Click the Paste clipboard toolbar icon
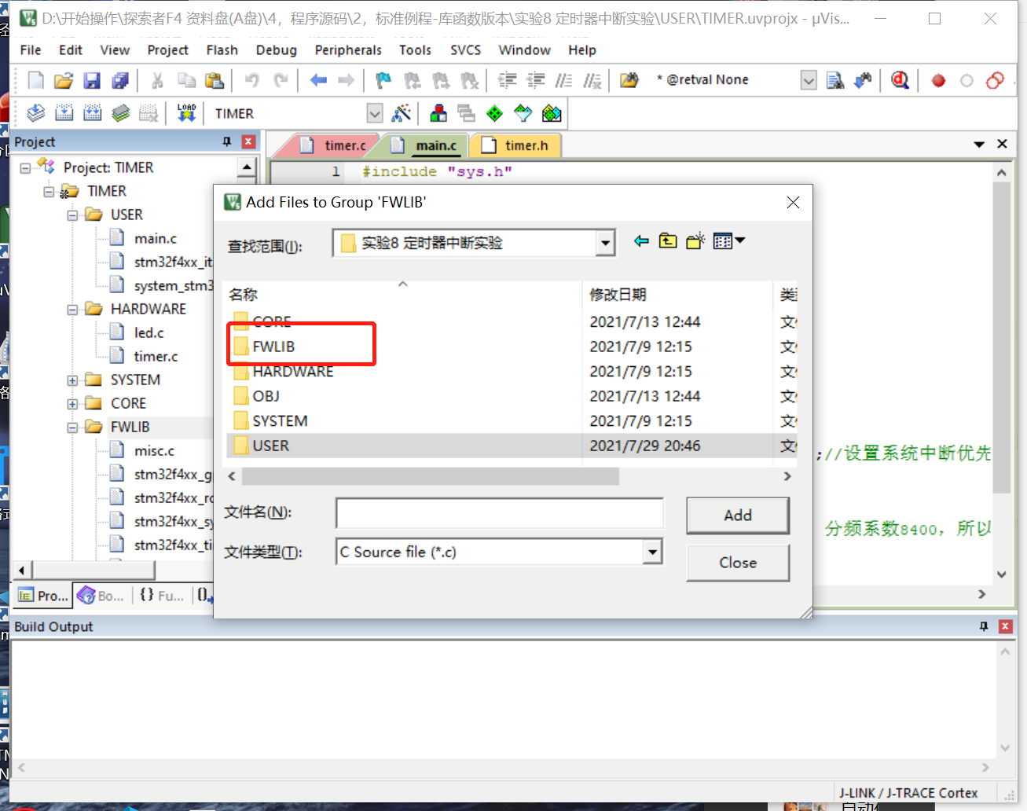 (x=214, y=80)
